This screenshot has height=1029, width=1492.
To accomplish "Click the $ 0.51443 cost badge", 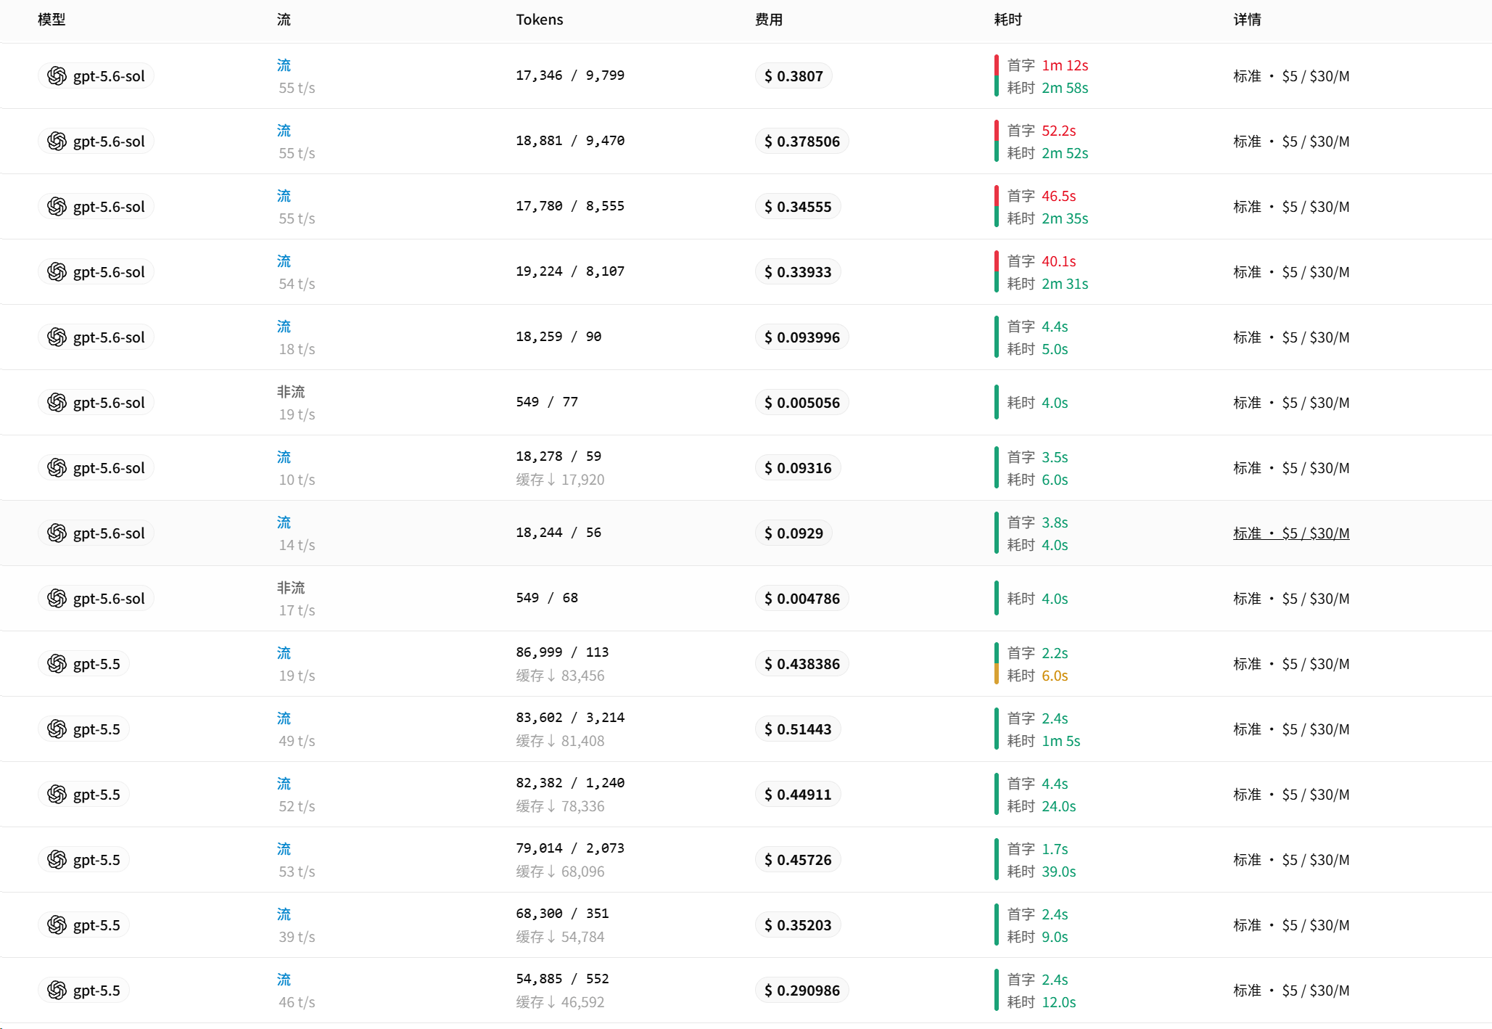I will 798,729.
